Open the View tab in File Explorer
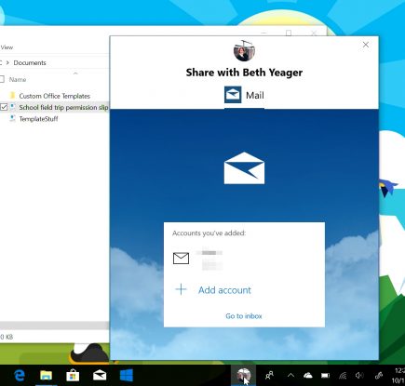Viewport: 405px width, 386px height. click(x=7, y=47)
